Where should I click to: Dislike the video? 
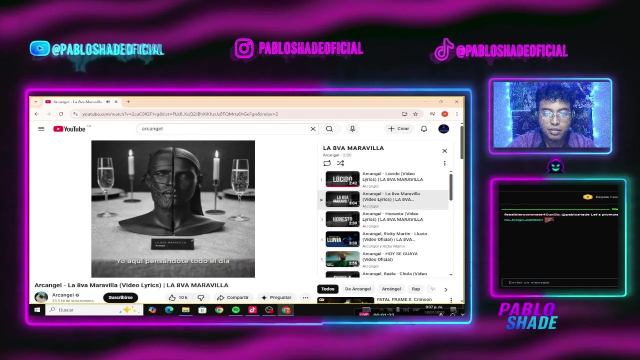click(201, 297)
